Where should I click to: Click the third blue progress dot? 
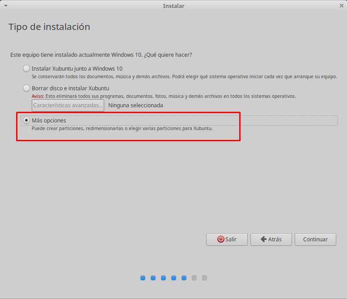(163, 278)
